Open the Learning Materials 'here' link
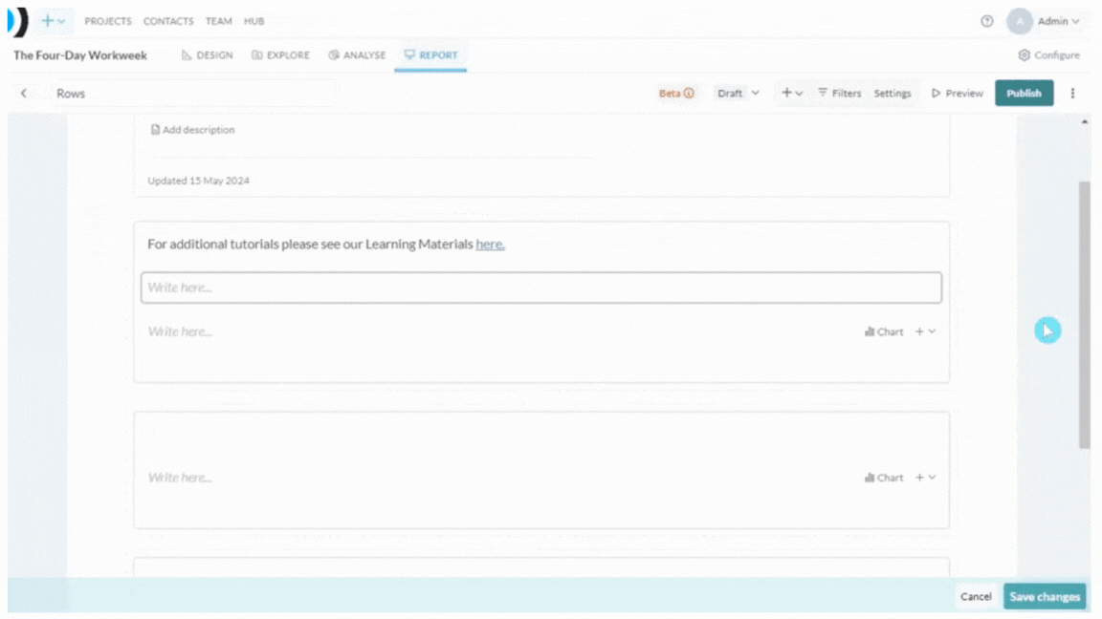1102x619 pixels. pos(490,245)
